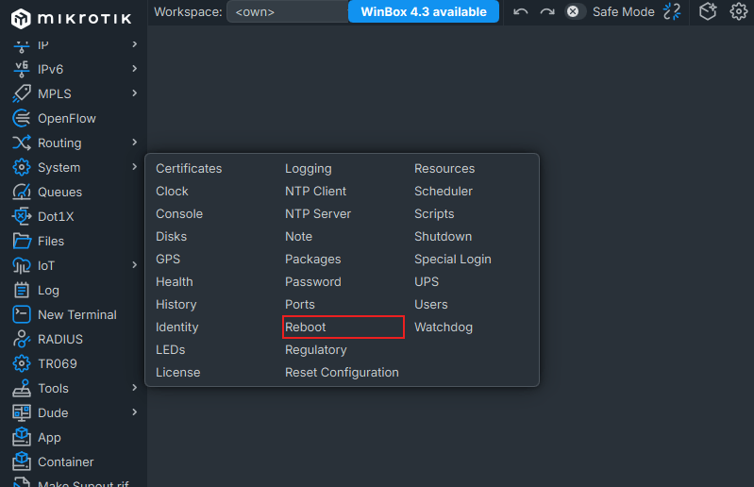
Task: Open Certificates from System menu
Action: 189,169
